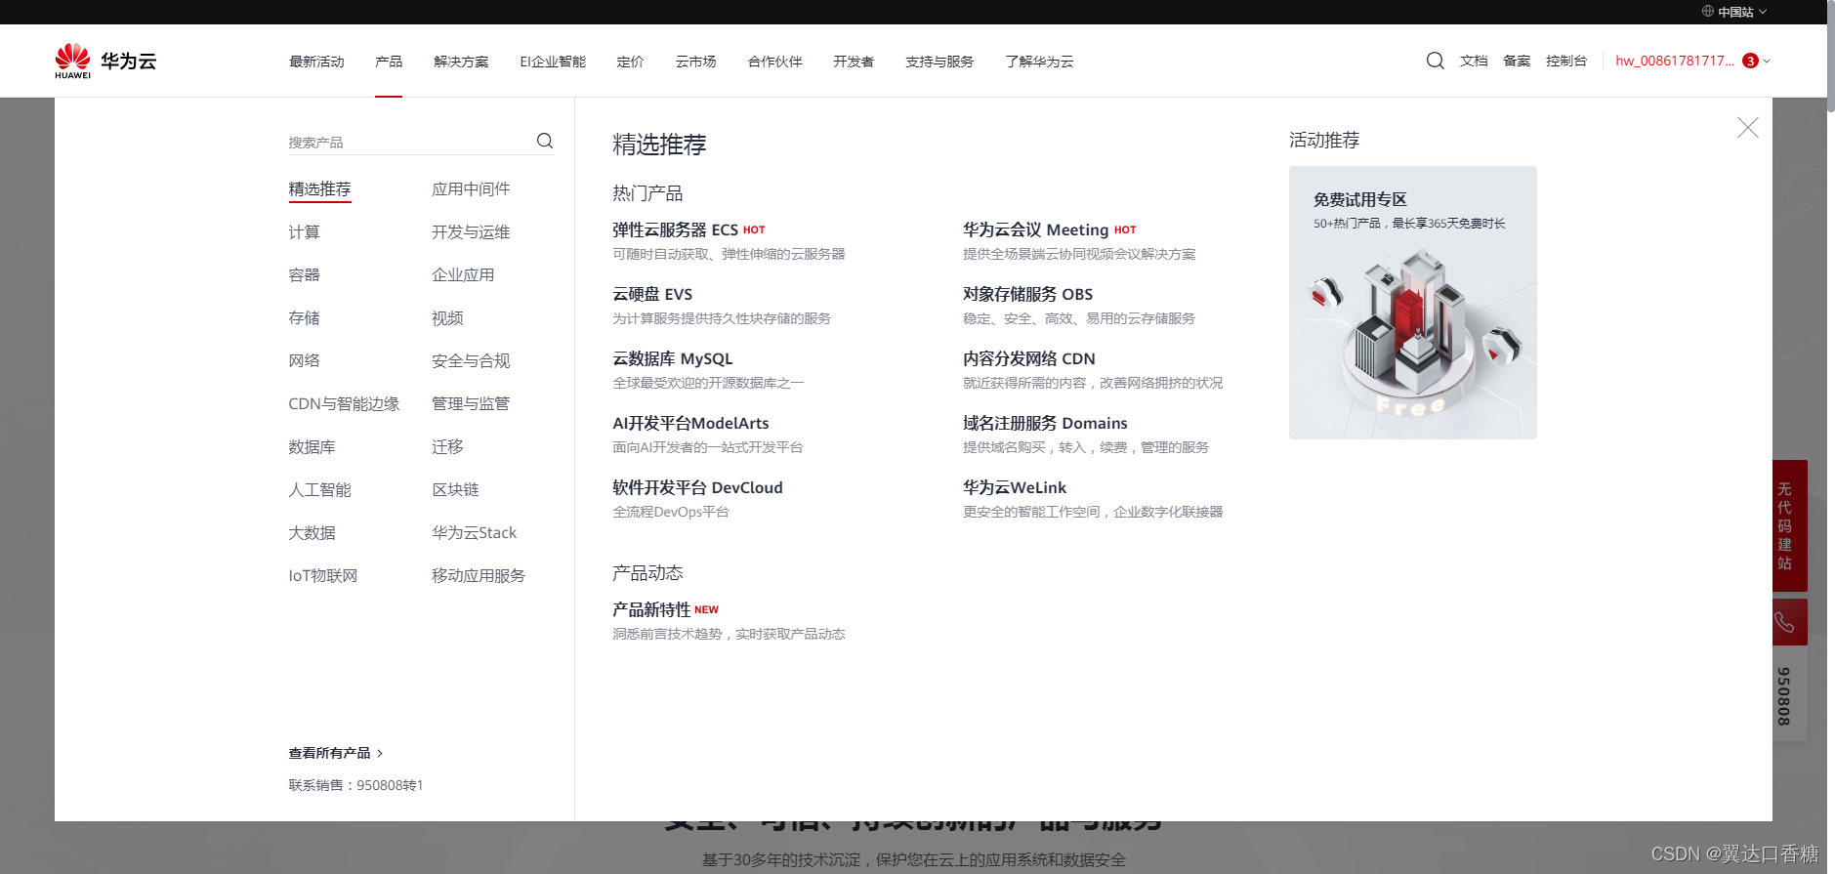Open 产品新特性 NEW link
Image resolution: width=1835 pixels, height=874 pixels.
[x=665, y=610]
